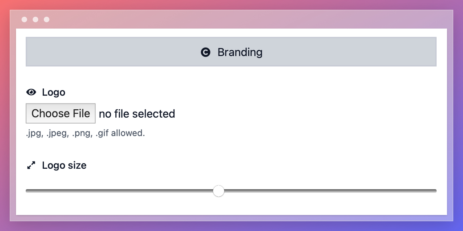Screen dimensions: 463x231
Task: Click the copyright icon beside Branding
Action: pyautogui.click(x=205, y=52)
